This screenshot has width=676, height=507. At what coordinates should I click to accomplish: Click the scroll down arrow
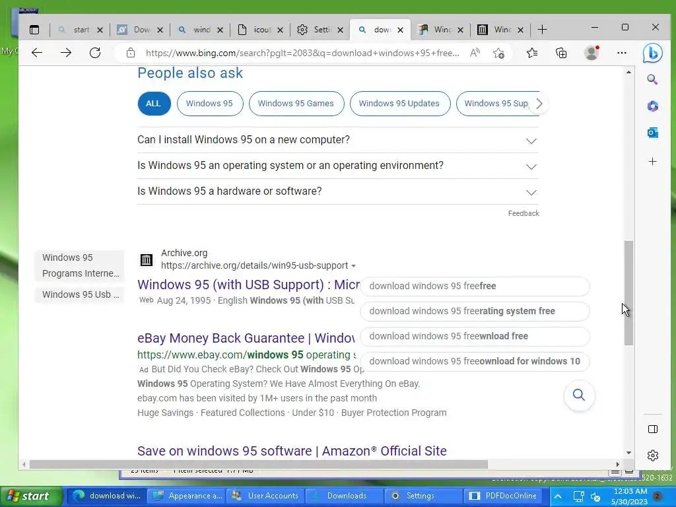[x=628, y=453]
